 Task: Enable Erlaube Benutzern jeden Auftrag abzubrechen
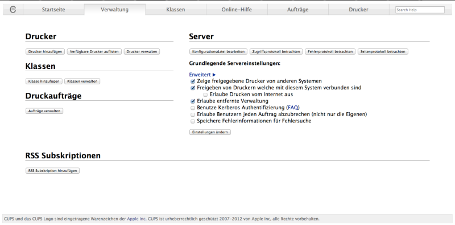[x=193, y=114]
